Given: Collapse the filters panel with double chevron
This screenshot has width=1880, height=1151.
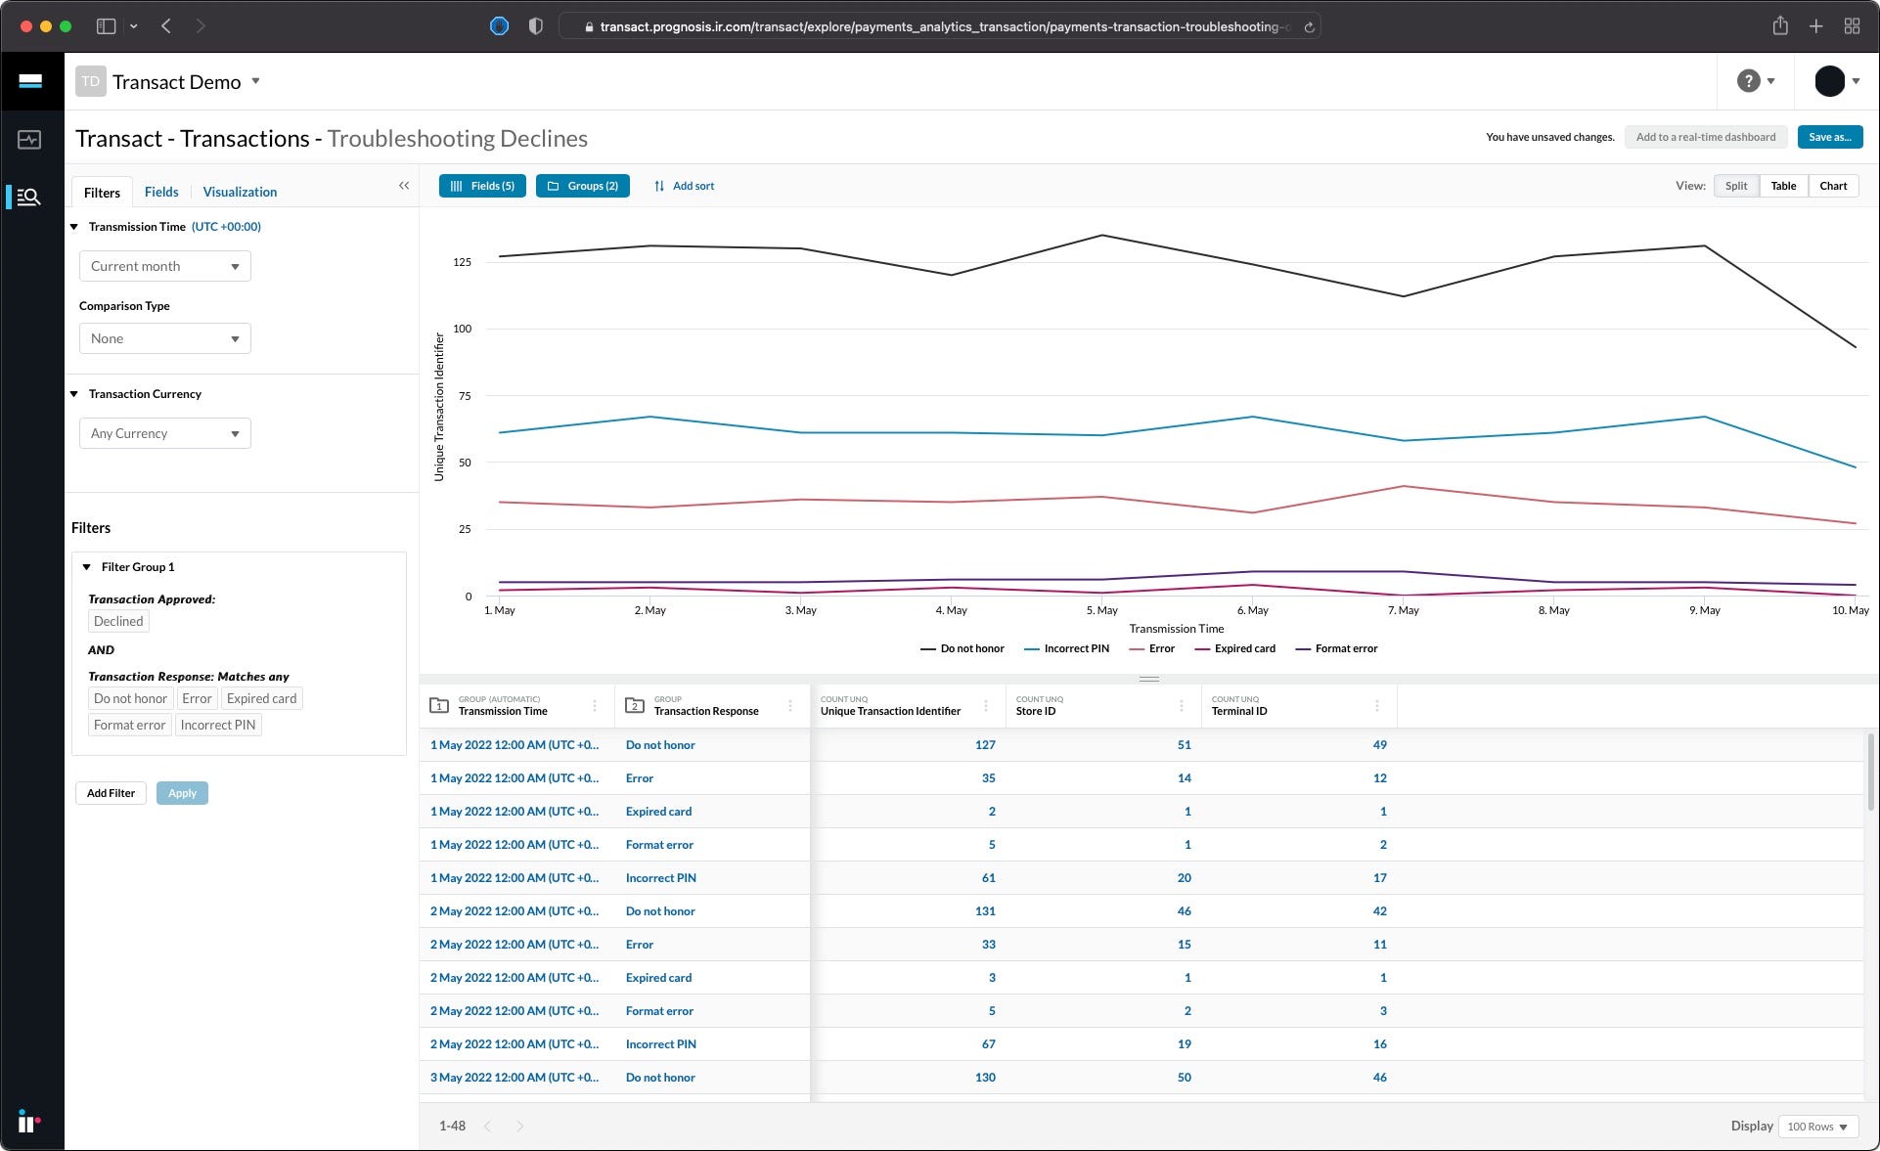Looking at the screenshot, I should [x=404, y=186].
